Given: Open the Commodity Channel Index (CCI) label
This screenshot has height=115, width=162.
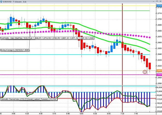Looking at the screenshot, I should click(29, 99).
